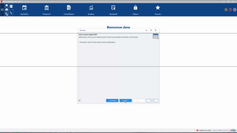Open the Favoris star menu
The image size is (237, 133).
[x=158, y=10]
